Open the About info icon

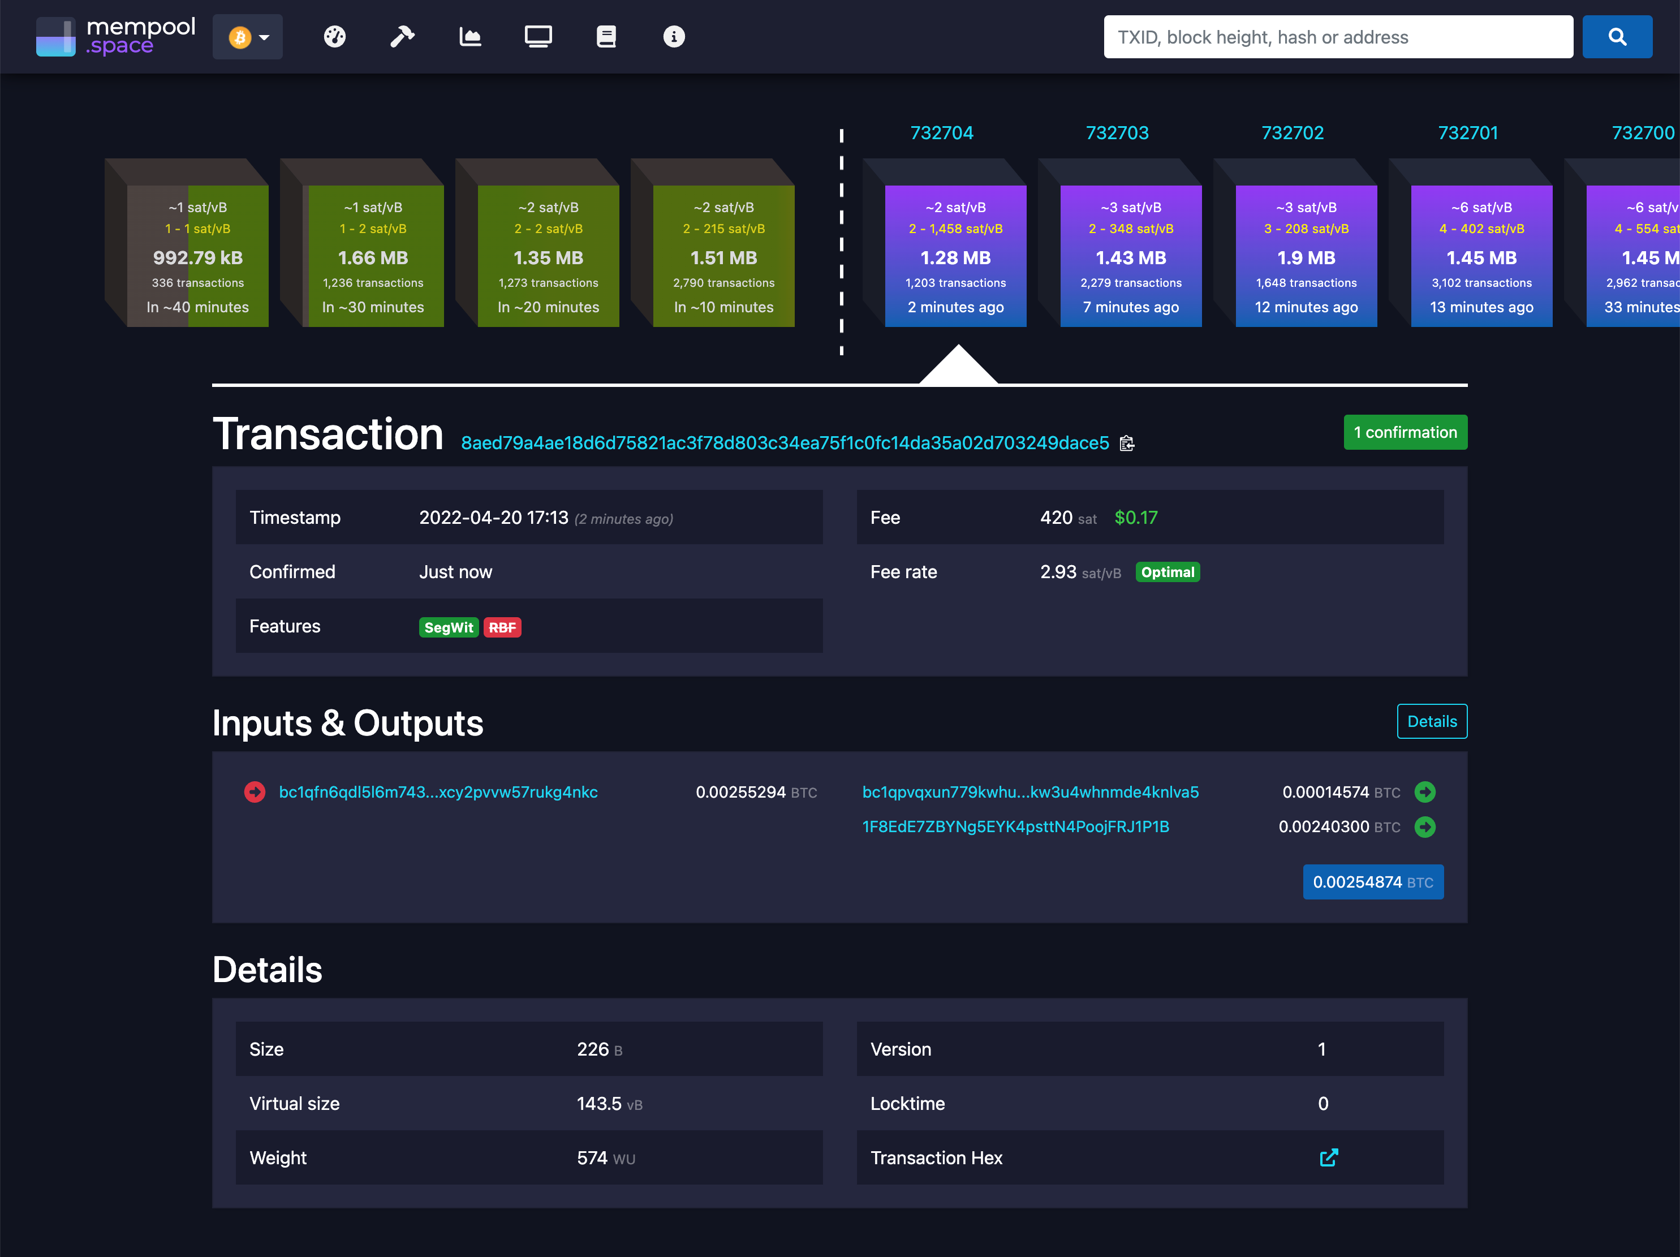pos(674,36)
